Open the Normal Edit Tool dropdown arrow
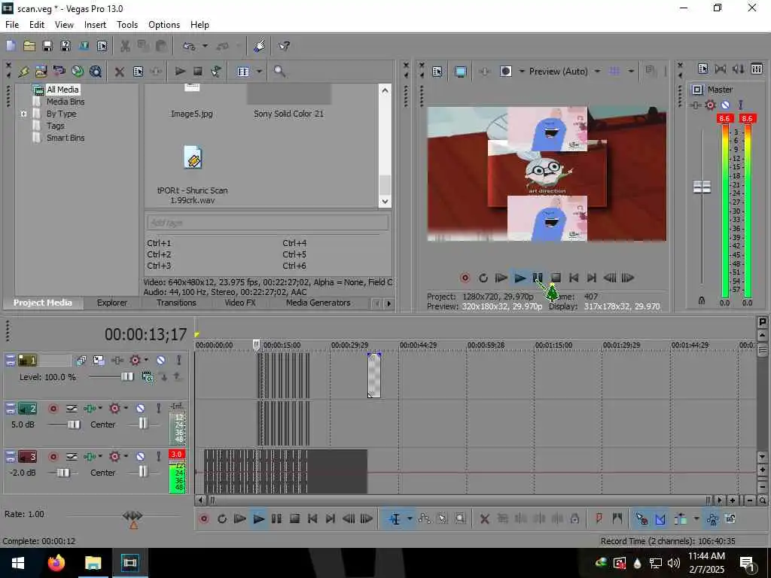The image size is (771, 578). [x=409, y=519]
